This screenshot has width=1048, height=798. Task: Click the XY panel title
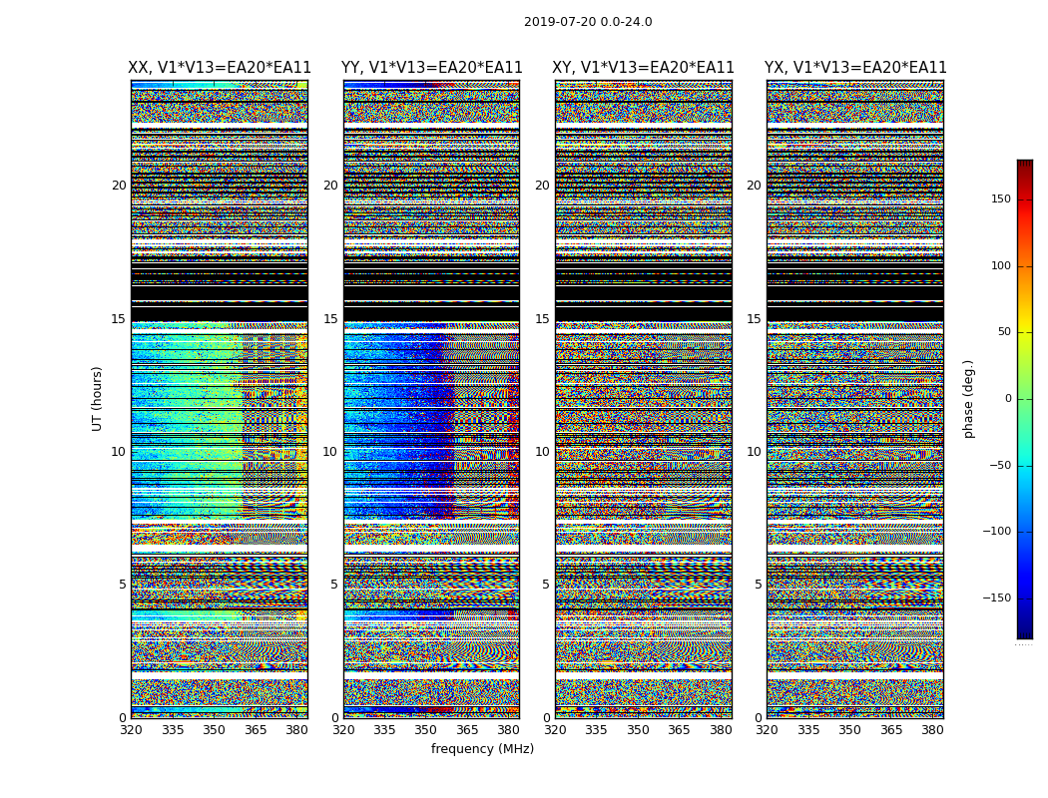(x=643, y=68)
